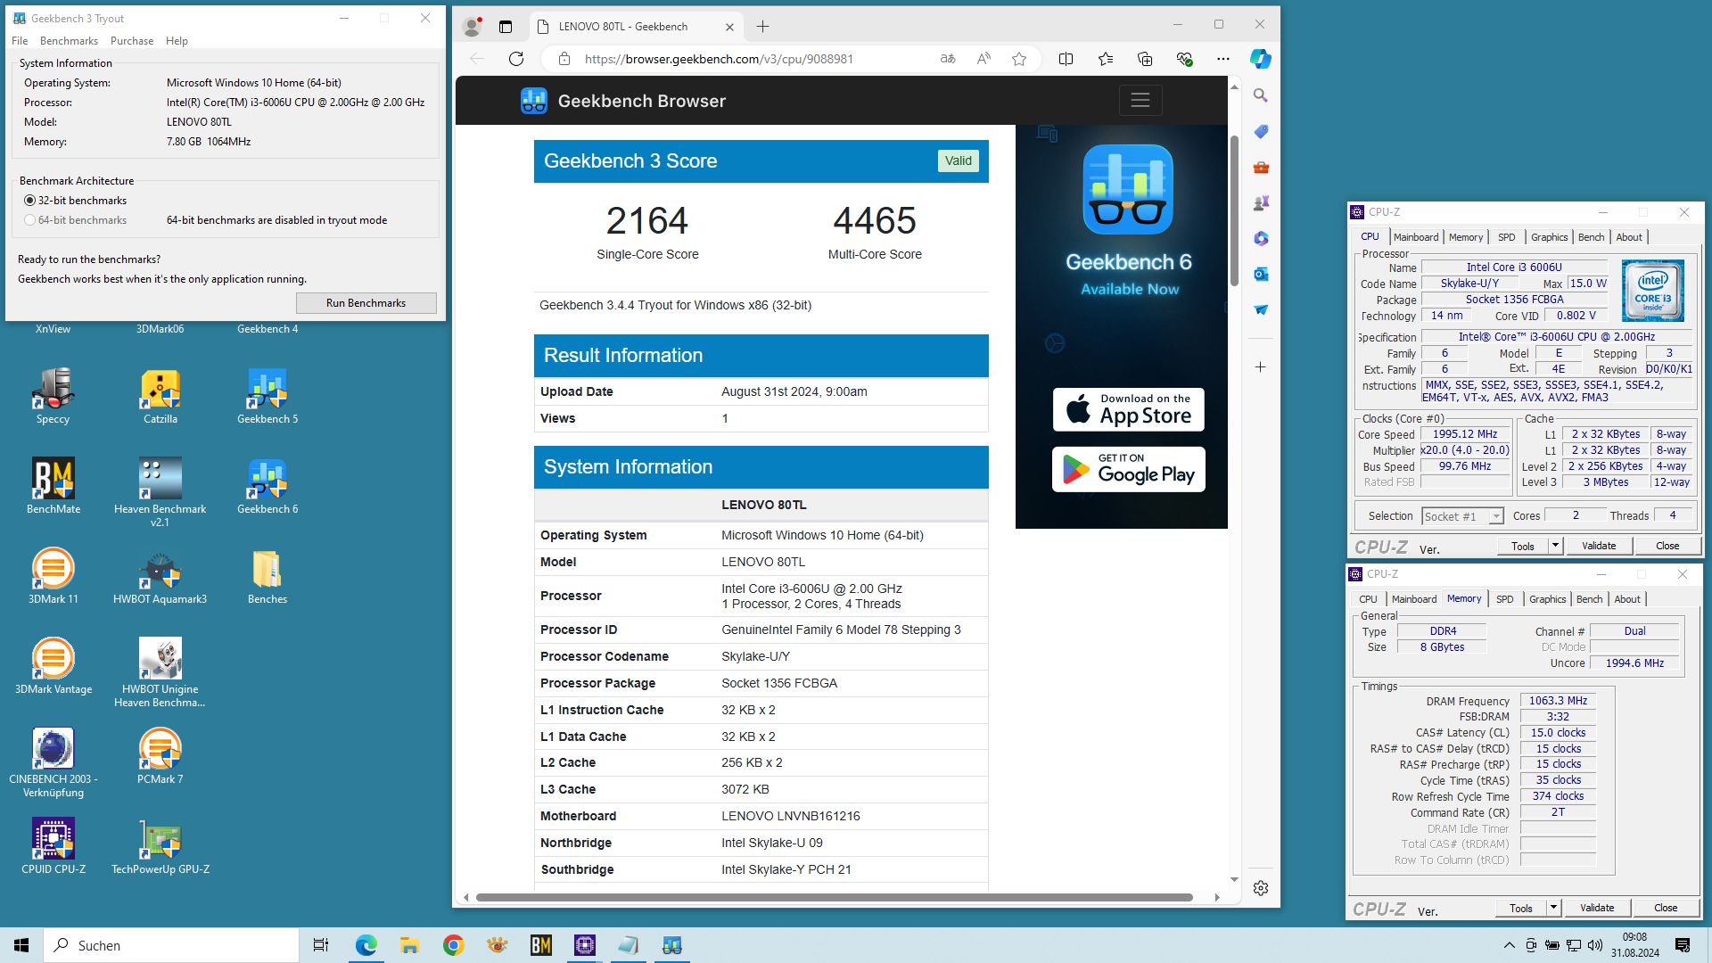
Task: Open Geekbench 6 desktop icon
Action: 267,486
